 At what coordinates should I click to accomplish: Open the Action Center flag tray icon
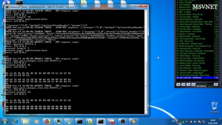tap(199, 122)
